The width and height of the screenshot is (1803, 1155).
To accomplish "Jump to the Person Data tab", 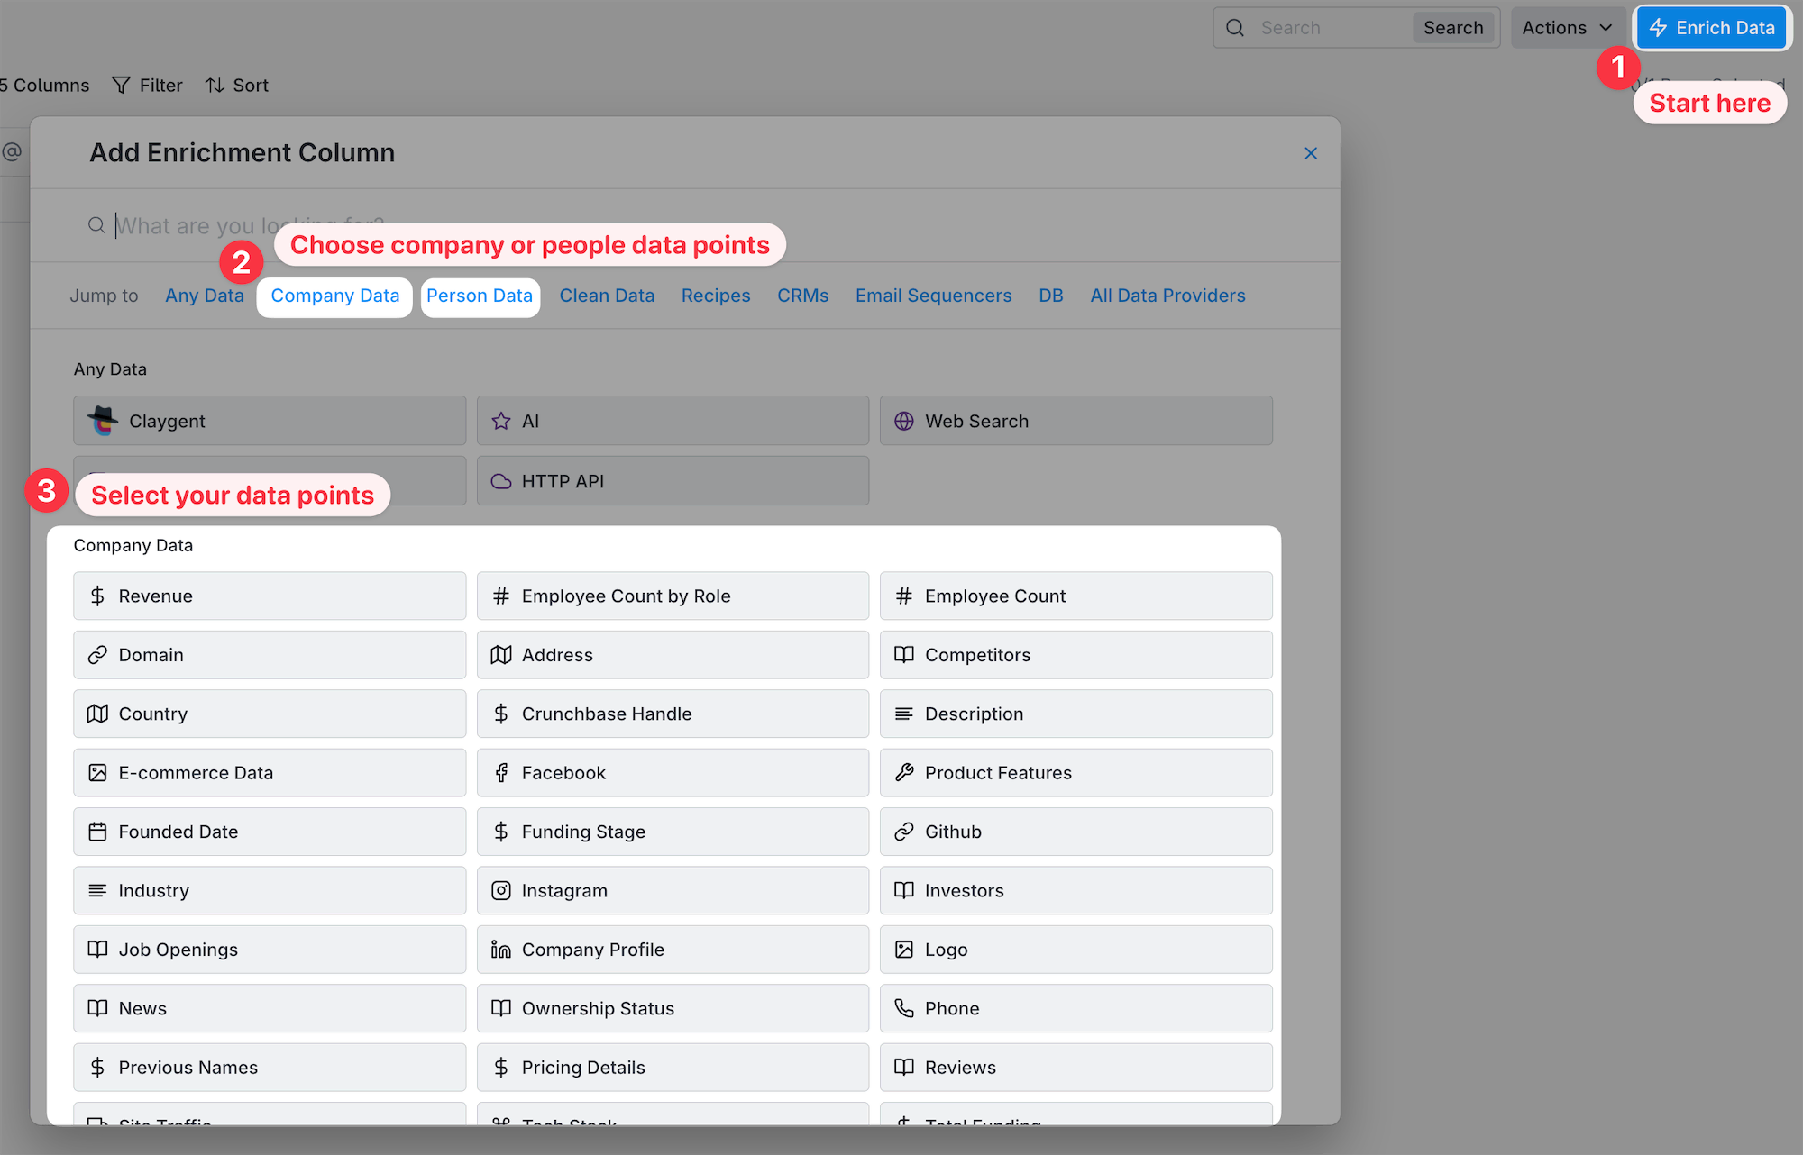I will pos(480,296).
